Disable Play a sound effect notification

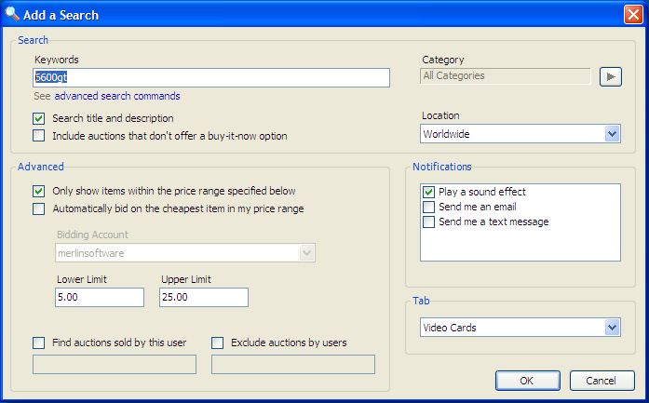(x=429, y=192)
